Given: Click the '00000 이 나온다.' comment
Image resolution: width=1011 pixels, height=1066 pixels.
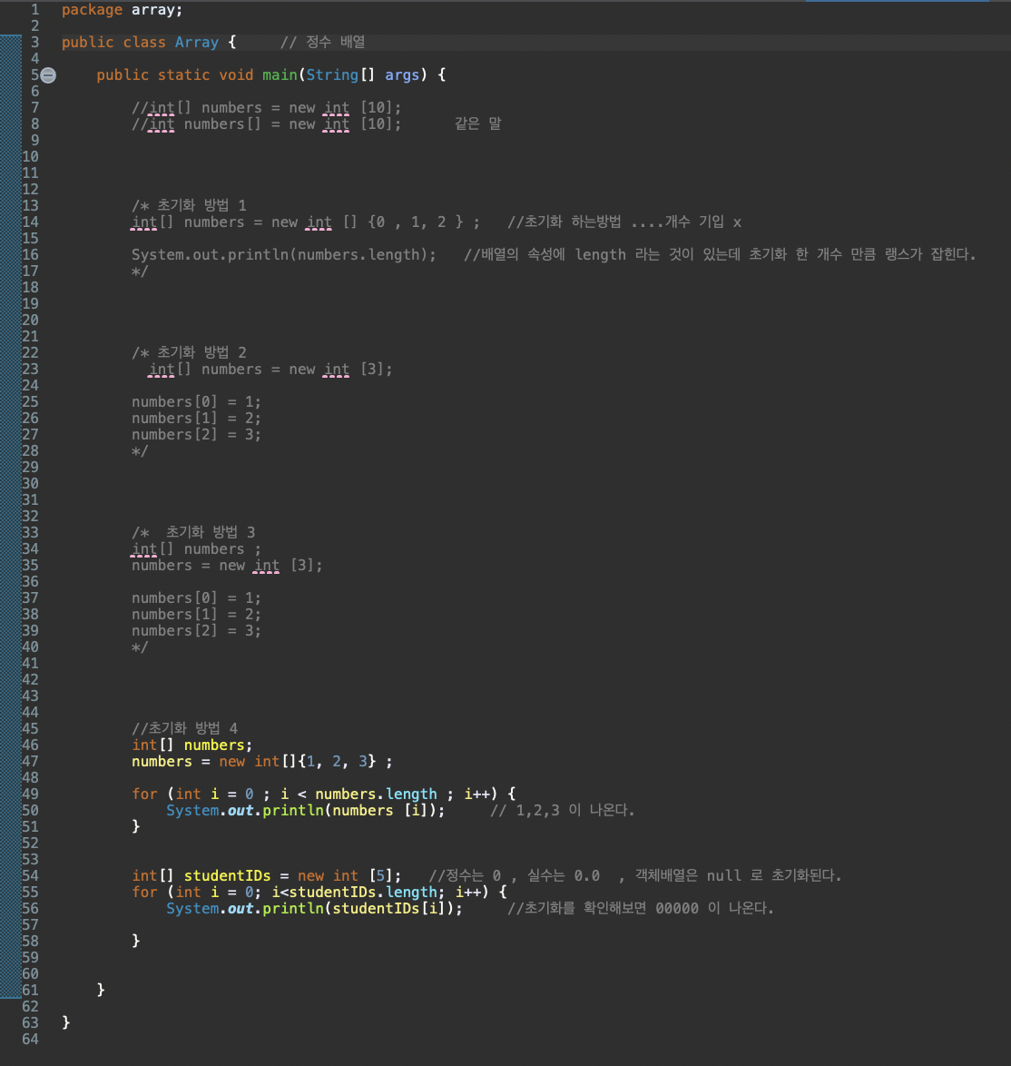Looking at the screenshot, I should (715, 908).
